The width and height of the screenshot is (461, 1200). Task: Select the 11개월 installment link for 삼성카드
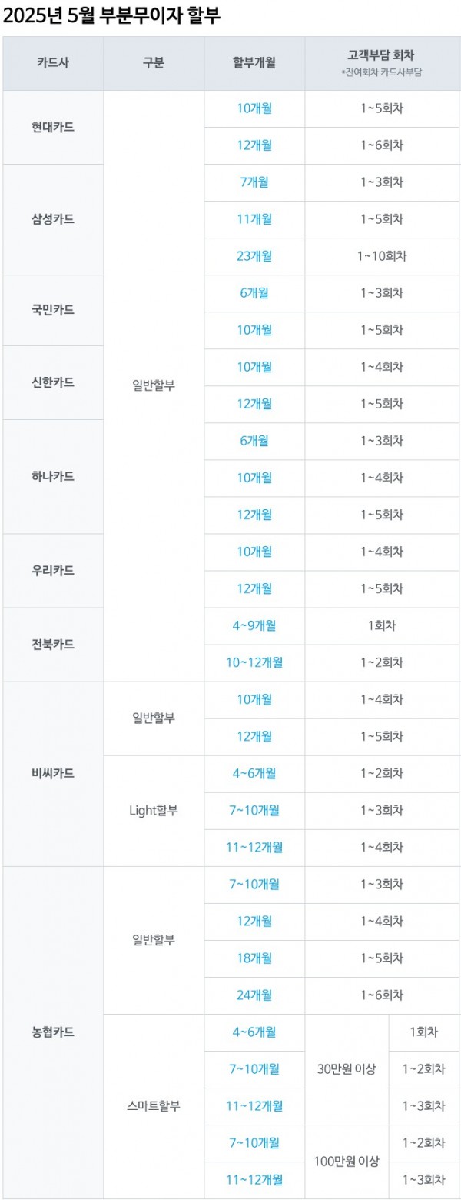[x=254, y=219]
